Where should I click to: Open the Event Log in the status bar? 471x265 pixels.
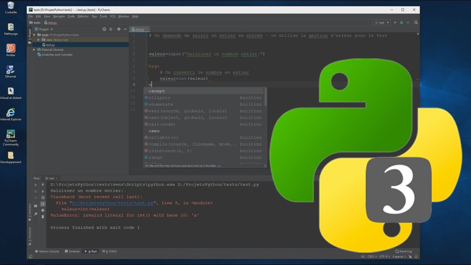tap(404, 251)
